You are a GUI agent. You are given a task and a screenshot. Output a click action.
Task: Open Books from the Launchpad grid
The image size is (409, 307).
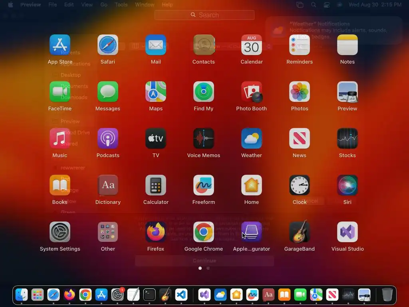pos(60,185)
